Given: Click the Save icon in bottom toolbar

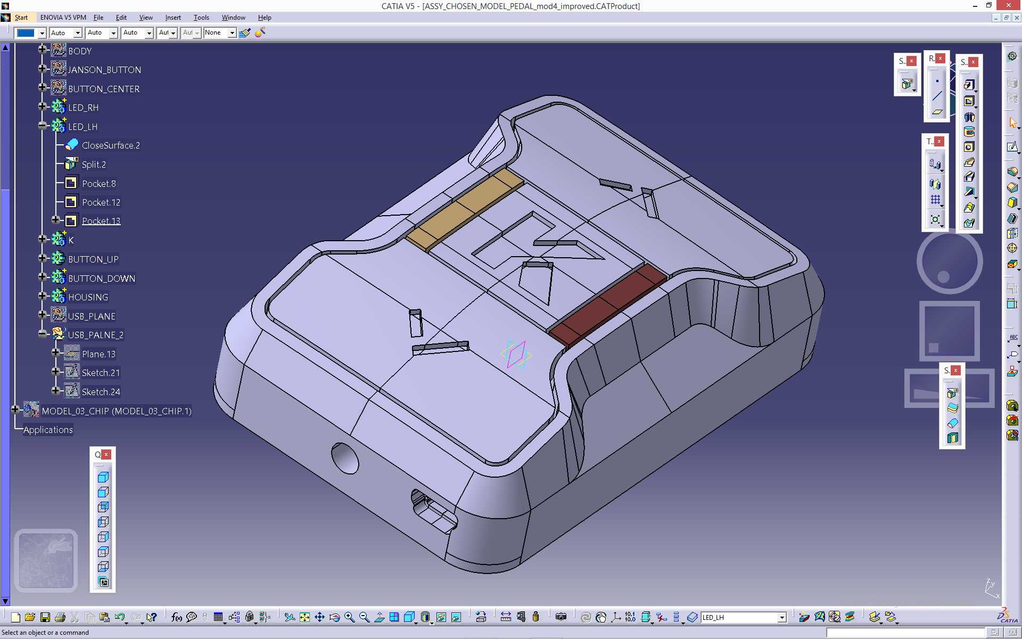Looking at the screenshot, I should (x=45, y=617).
